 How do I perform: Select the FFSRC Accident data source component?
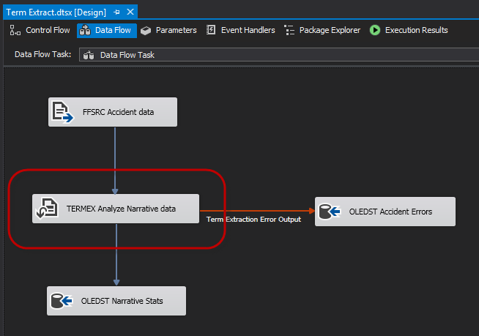tap(113, 112)
